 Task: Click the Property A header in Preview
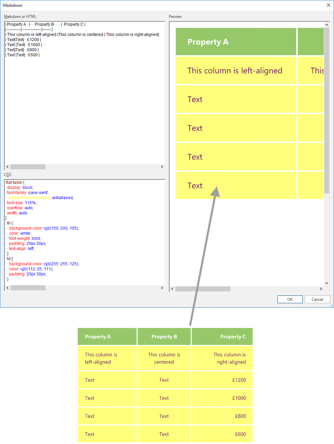coord(208,42)
